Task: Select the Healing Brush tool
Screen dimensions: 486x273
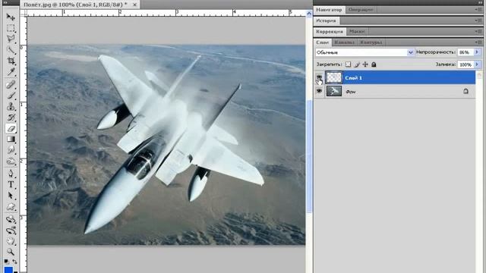Action: (x=11, y=84)
